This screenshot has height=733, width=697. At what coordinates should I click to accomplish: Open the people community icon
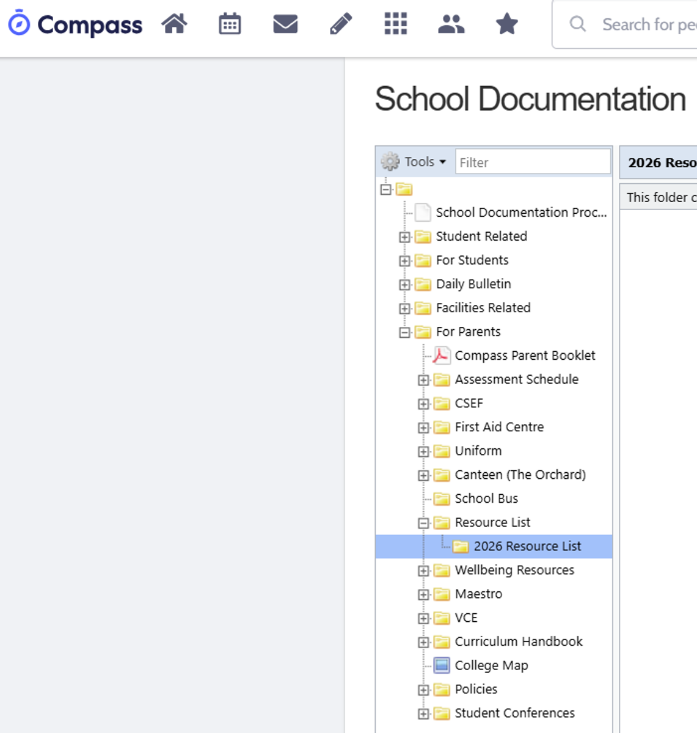pos(451,24)
